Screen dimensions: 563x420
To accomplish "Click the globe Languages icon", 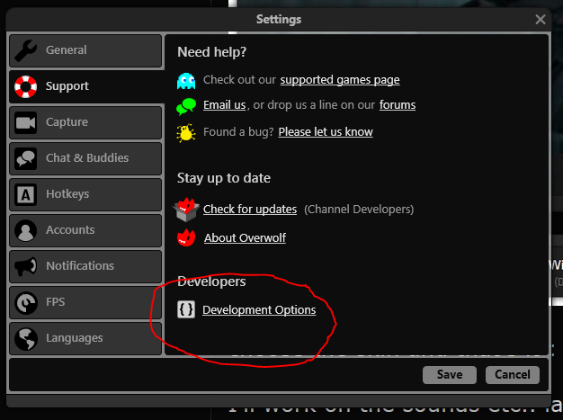I will pyautogui.click(x=25, y=338).
